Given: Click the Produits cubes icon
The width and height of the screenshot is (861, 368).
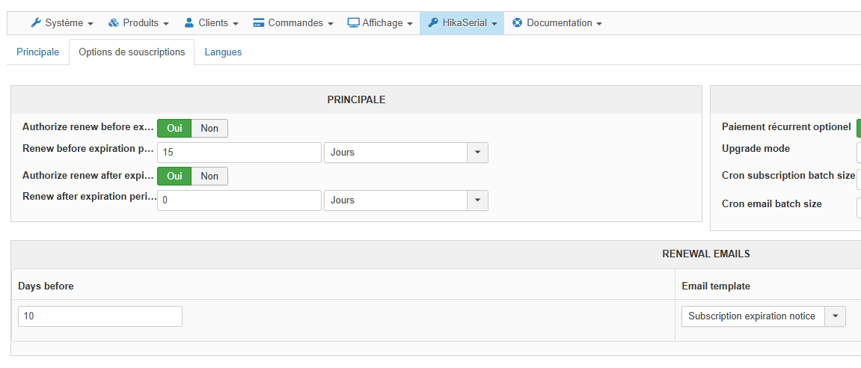Looking at the screenshot, I should pyautogui.click(x=114, y=23).
